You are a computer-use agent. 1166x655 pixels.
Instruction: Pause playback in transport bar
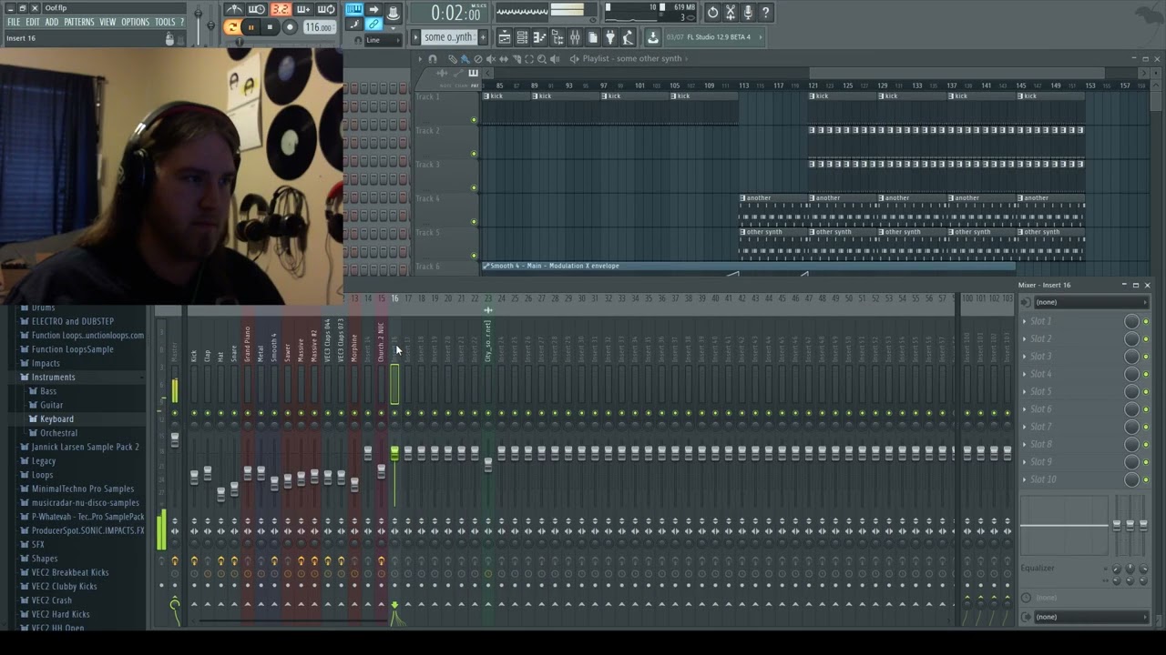coord(251,27)
